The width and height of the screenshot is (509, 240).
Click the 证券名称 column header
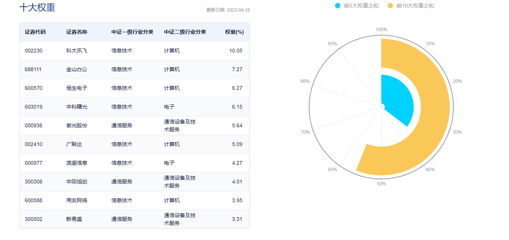click(x=77, y=32)
